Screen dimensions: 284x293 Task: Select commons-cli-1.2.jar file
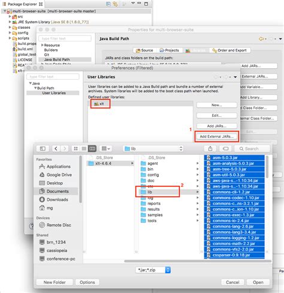click(x=234, y=192)
